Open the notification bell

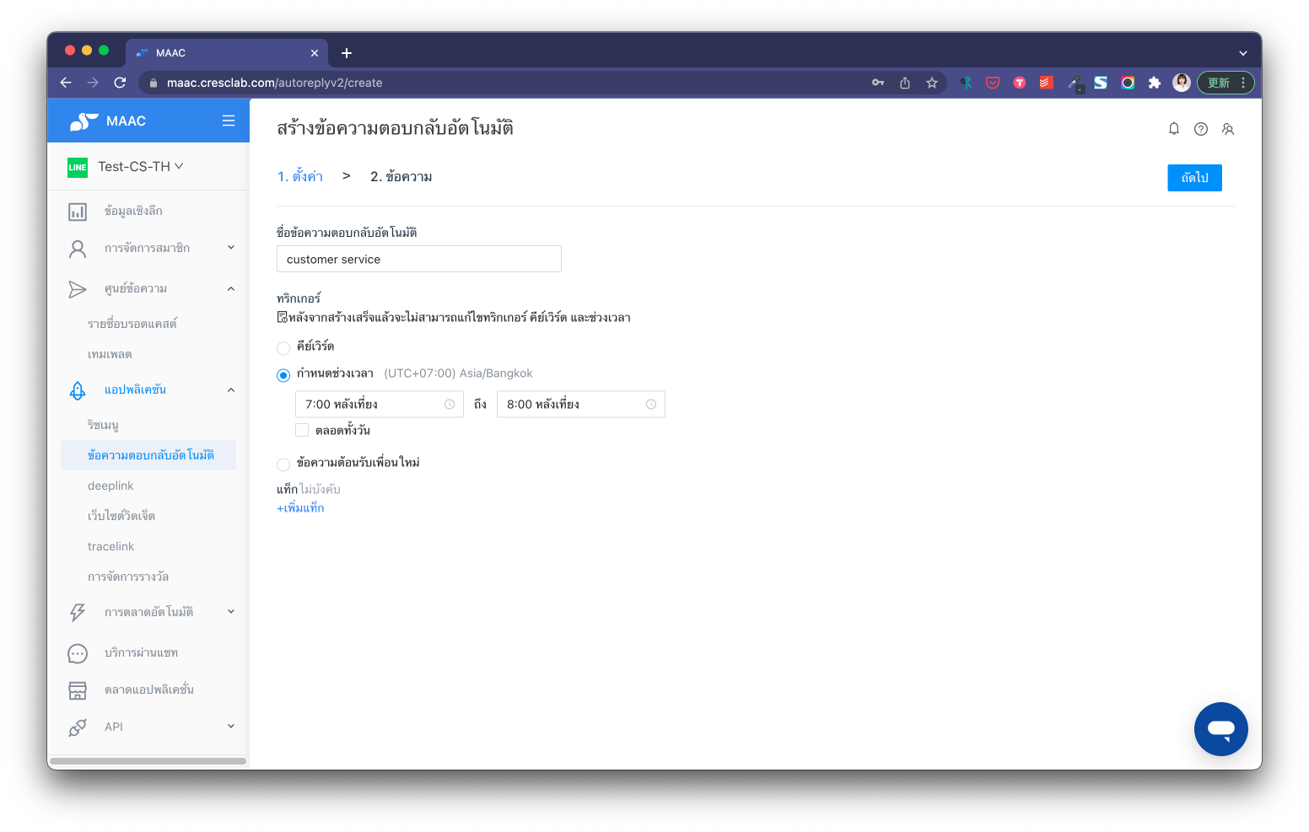(x=1174, y=129)
